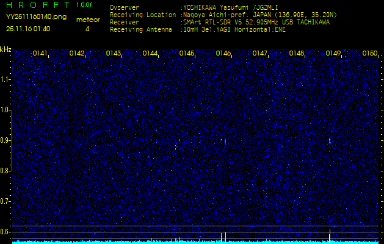Select the SMArt RTL-SDR V5 receiver value

tap(256, 23)
